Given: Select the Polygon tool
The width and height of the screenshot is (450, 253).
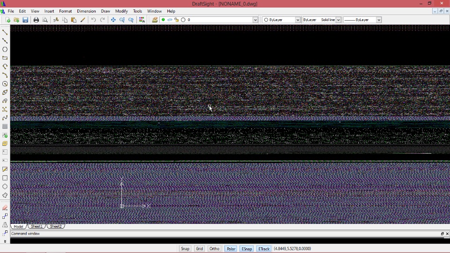Looking at the screenshot, I should pos(5,49).
